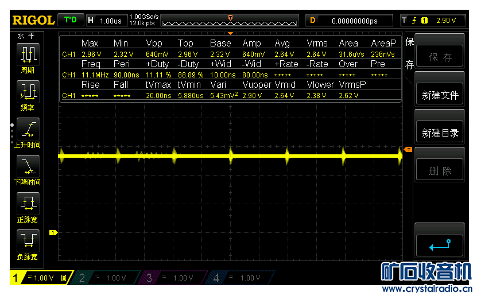Click the tVmin value 5.880us
Image resolution: width=477 pixels, height=296 pixels.
191,95
